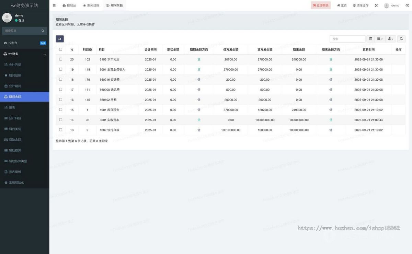Open 会计凭证 in the sidebar

point(25,65)
